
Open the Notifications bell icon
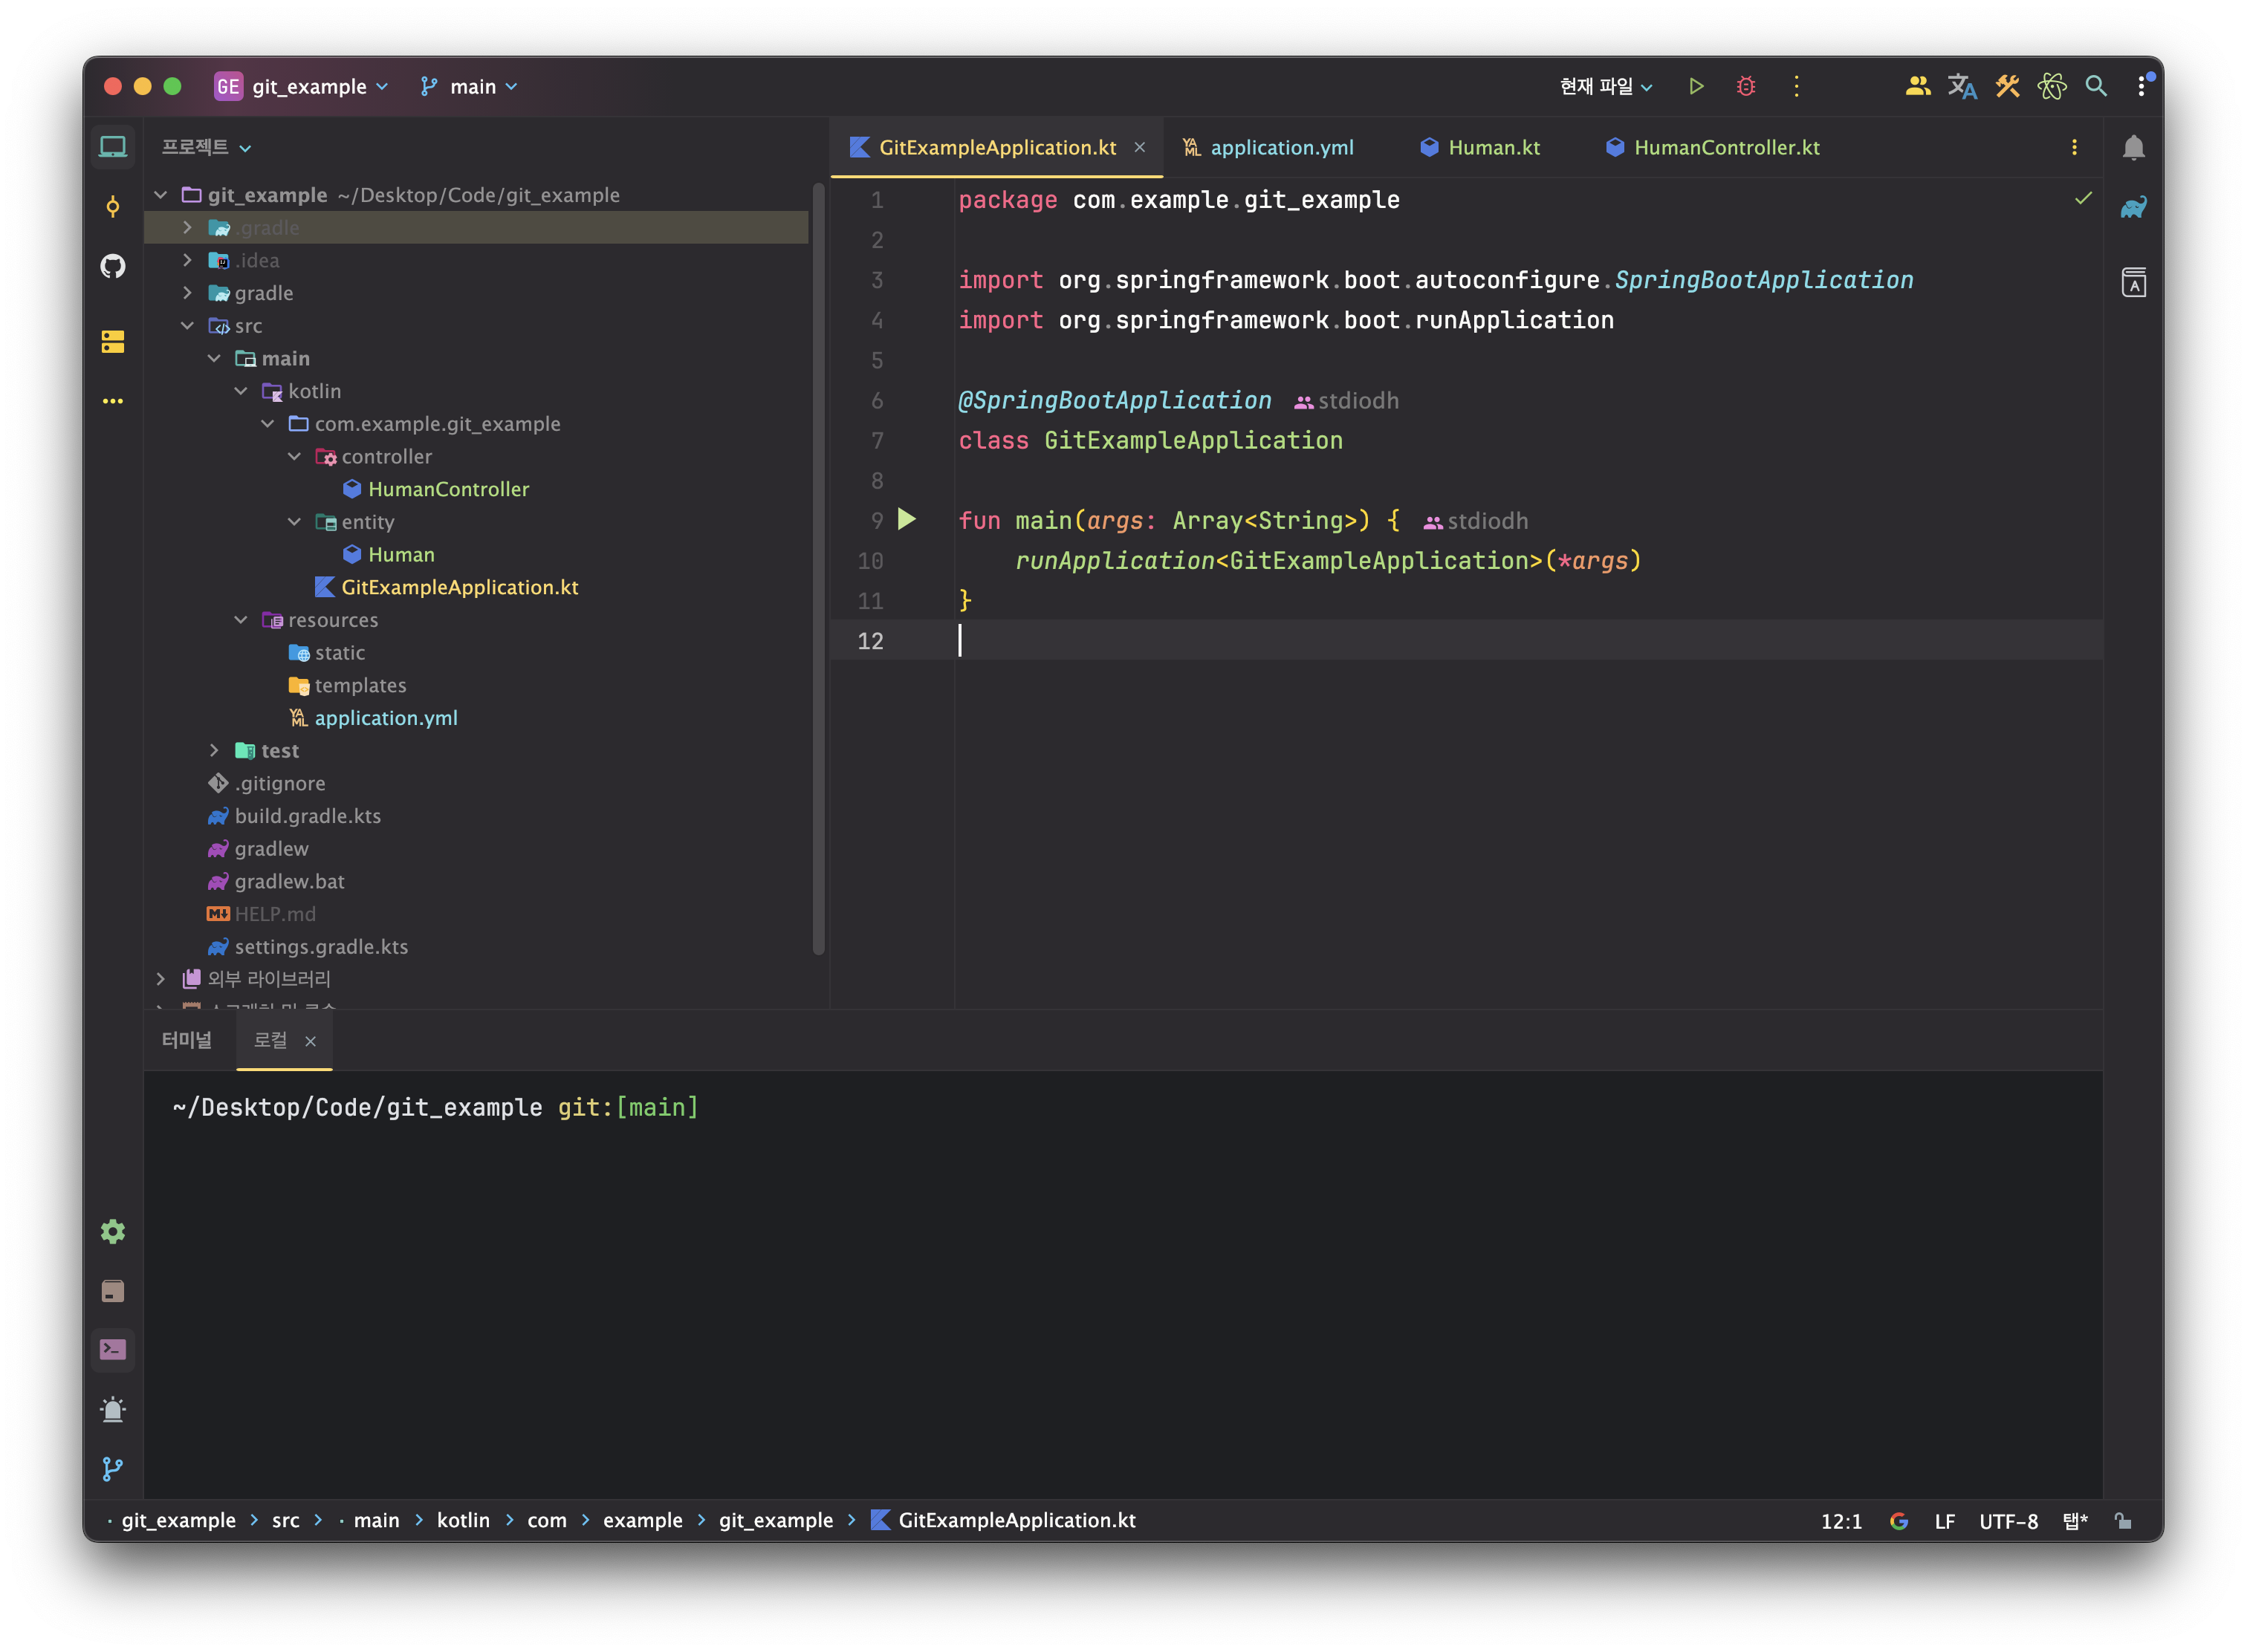coord(2133,148)
